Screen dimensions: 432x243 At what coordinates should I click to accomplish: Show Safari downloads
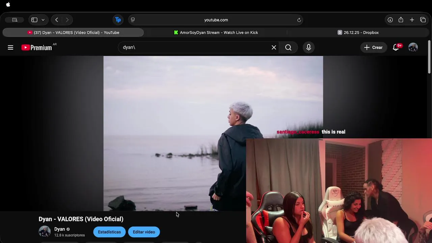[x=390, y=20]
